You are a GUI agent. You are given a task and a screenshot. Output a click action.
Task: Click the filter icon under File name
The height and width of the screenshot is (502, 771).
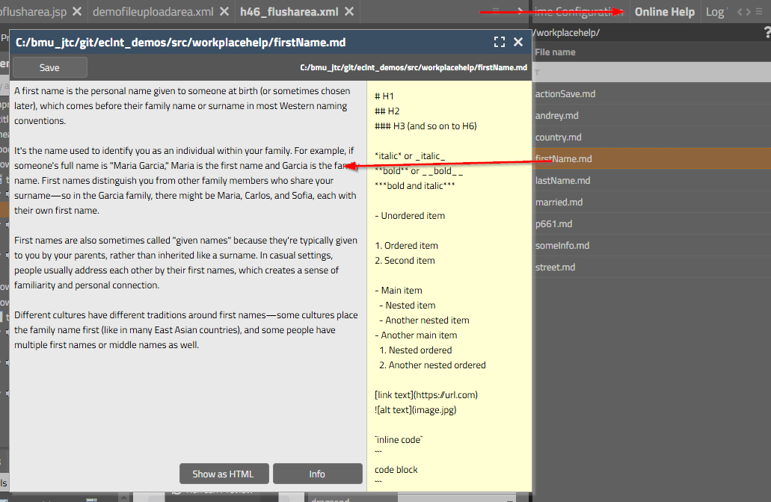pos(537,72)
